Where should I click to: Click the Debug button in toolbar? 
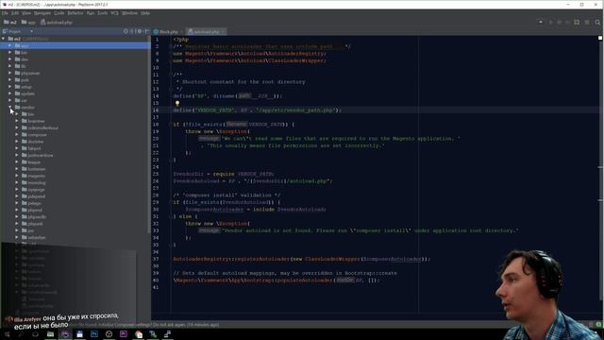point(560,23)
